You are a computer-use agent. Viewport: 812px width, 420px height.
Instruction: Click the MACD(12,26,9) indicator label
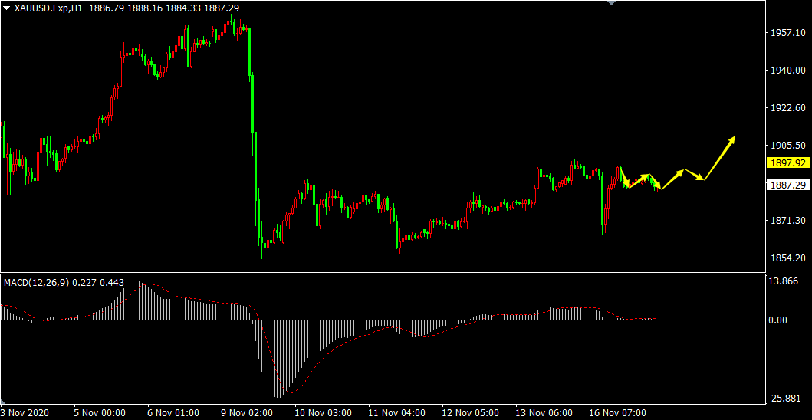click(x=35, y=282)
